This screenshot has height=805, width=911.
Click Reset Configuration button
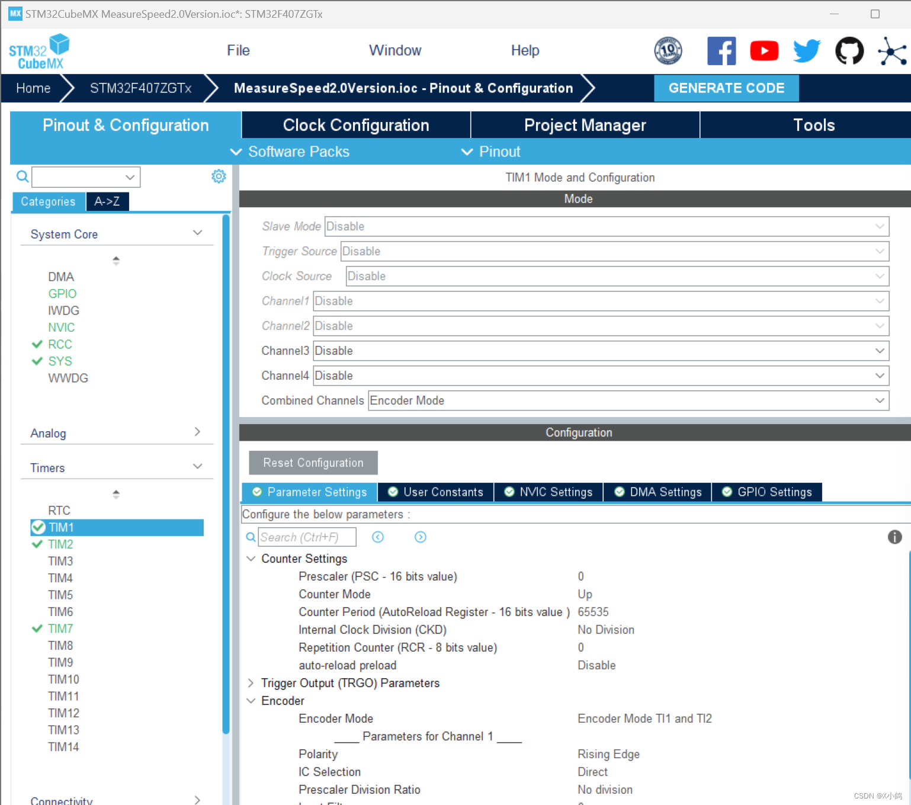coord(313,463)
